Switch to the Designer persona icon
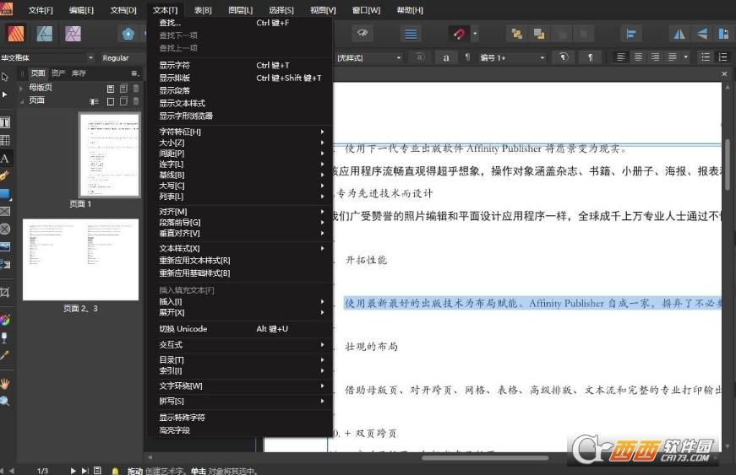Screen dimensions: 736x475 pos(45,34)
